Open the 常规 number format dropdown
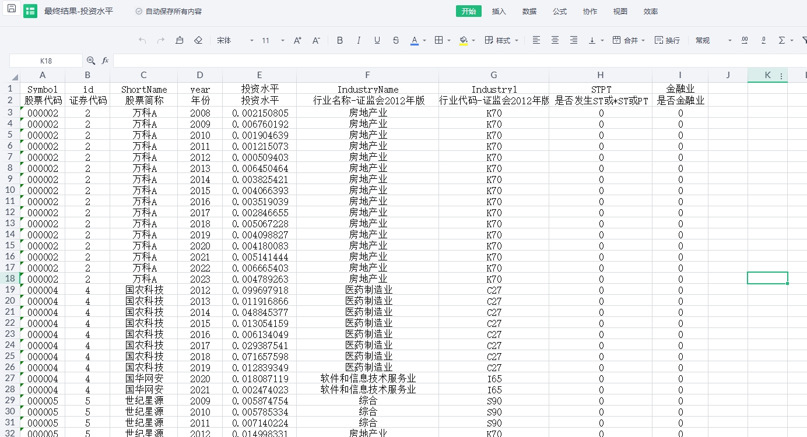807x437 pixels. 713,40
